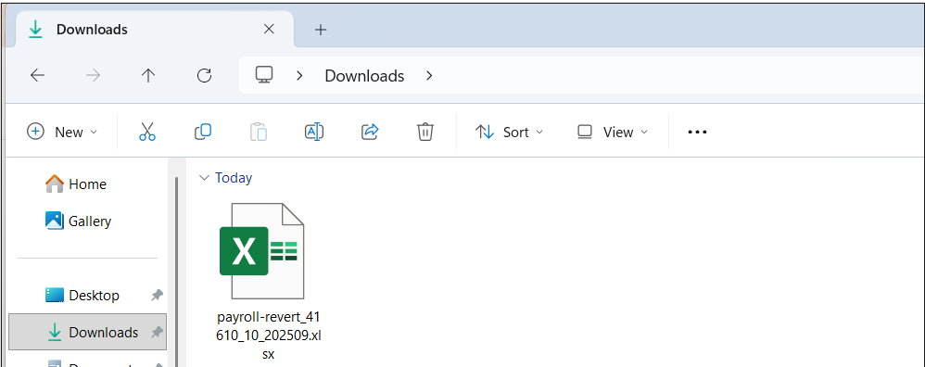The height and width of the screenshot is (367, 925).
Task: Select Home in the navigation pane
Action: pos(76,184)
